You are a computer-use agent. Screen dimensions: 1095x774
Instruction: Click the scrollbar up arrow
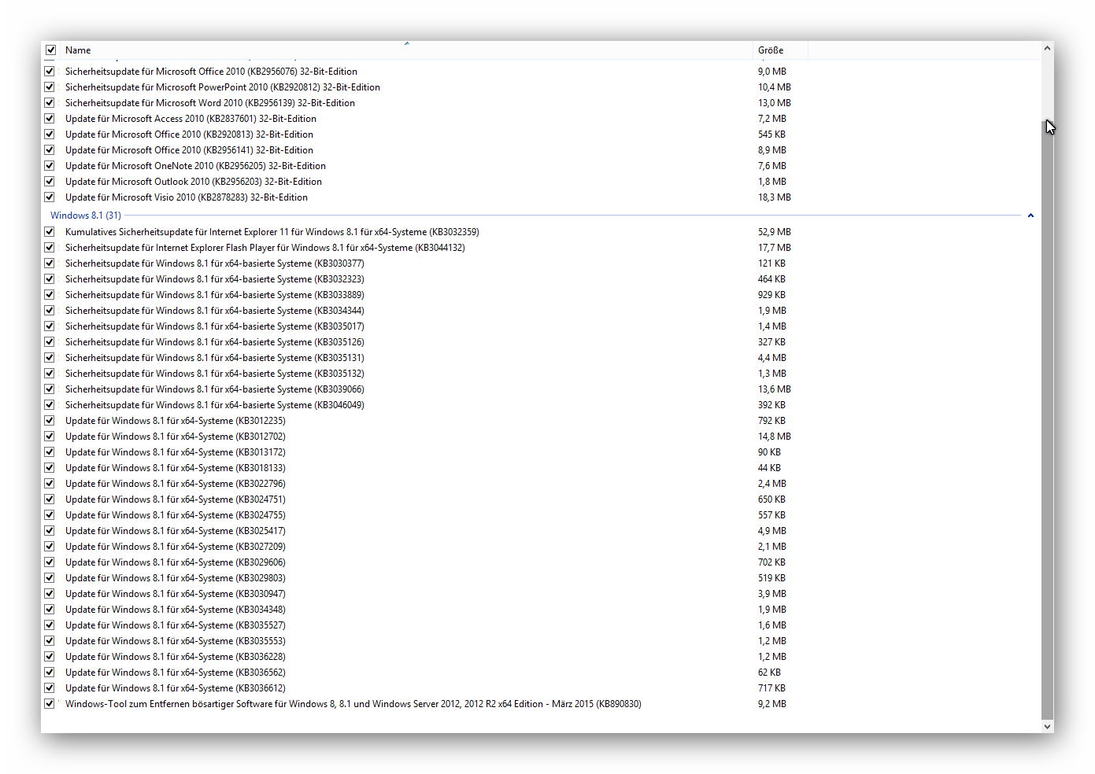point(1047,49)
